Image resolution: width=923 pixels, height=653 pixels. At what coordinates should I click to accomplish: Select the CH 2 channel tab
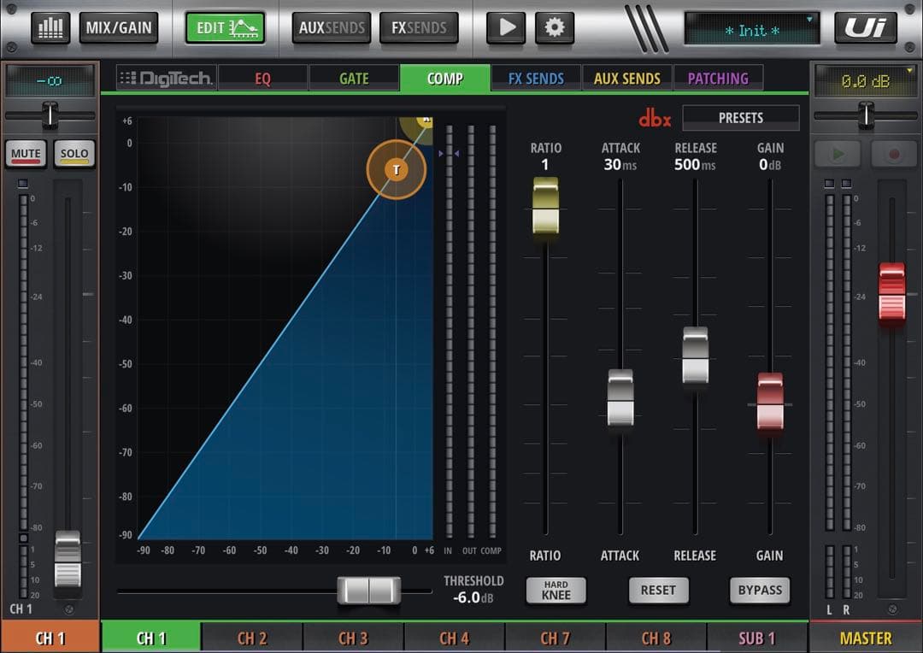[x=252, y=638]
